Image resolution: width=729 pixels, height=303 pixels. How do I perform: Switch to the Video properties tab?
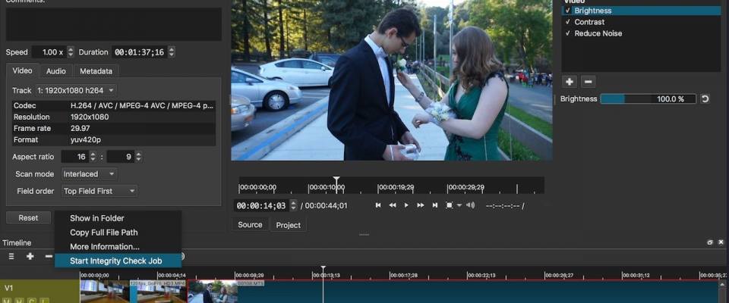click(x=22, y=70)
